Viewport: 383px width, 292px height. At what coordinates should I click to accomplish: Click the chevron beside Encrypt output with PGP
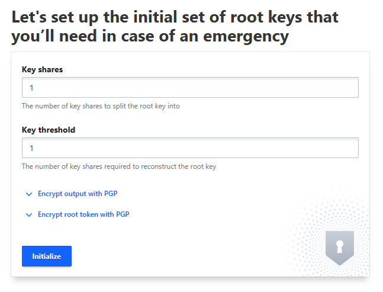coord(29,194)
